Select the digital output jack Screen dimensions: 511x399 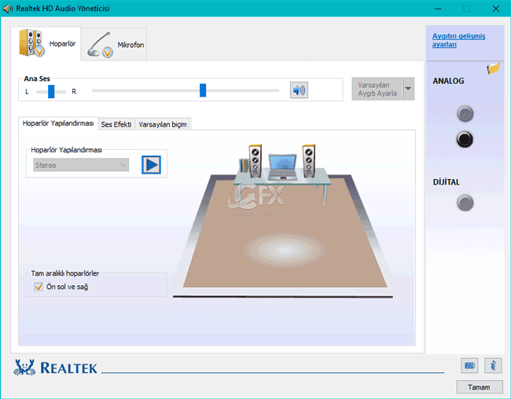(465, 203)
